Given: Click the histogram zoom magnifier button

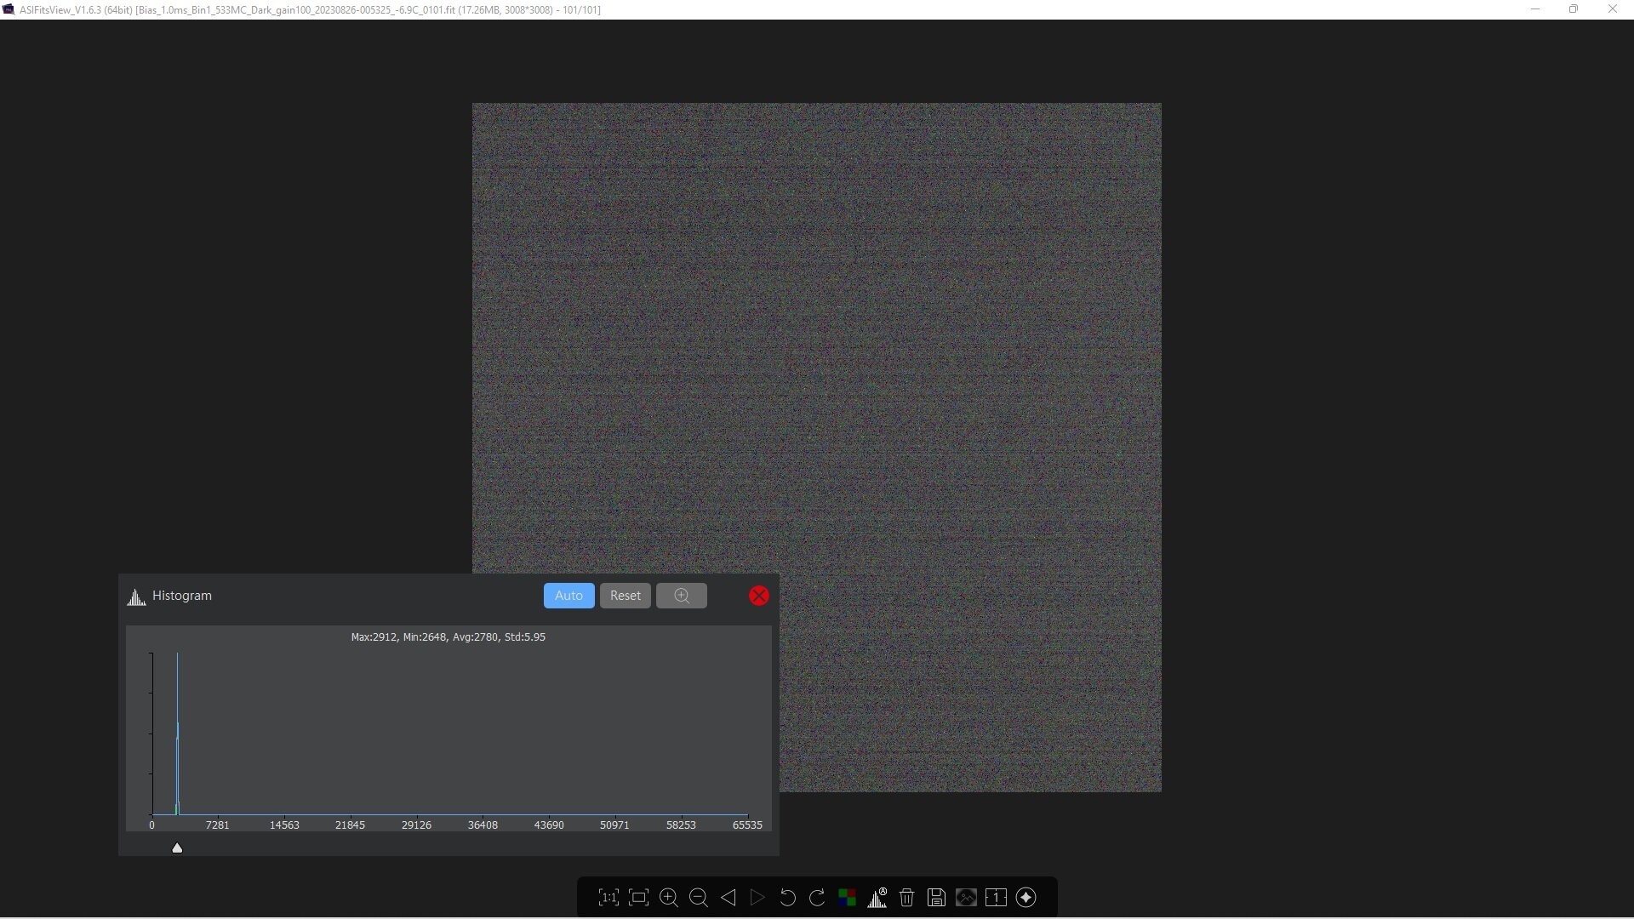Looking at the screenshot, I should coord(682,596).
